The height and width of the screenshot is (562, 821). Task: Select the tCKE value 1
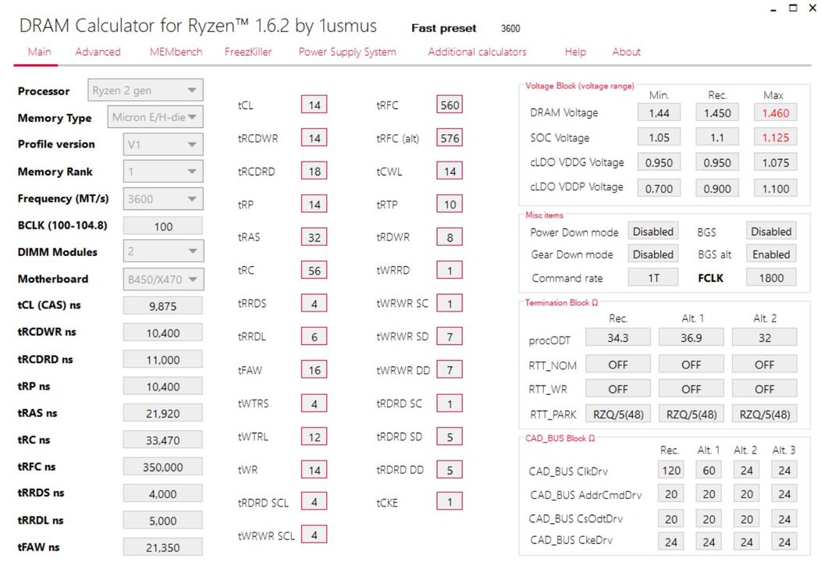pyautogui.click(x=450, y=503)
